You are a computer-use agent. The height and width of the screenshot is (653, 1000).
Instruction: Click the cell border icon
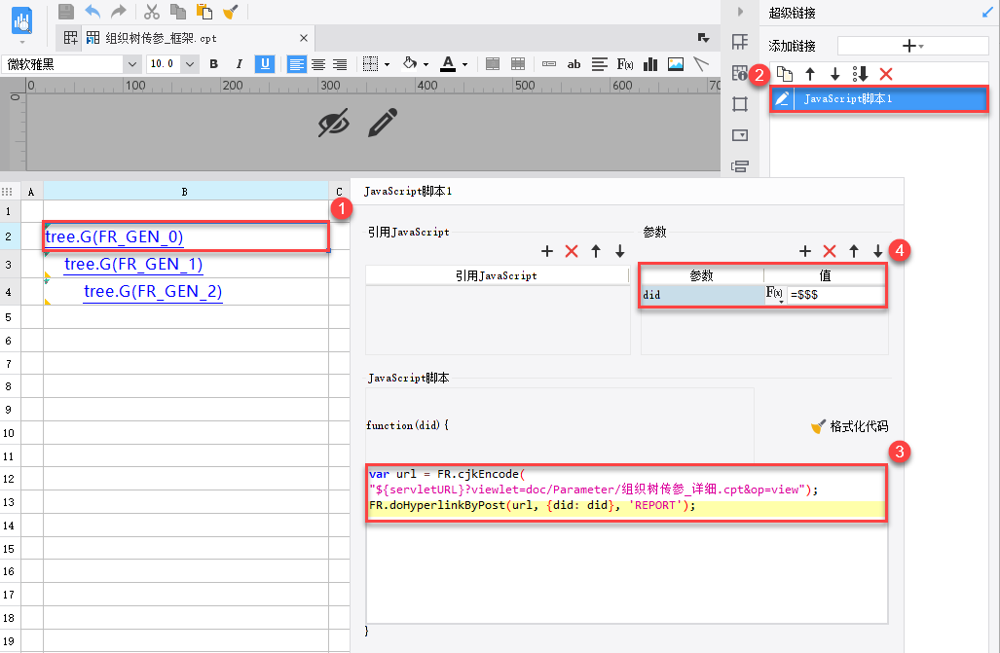[x=370, y=64]
